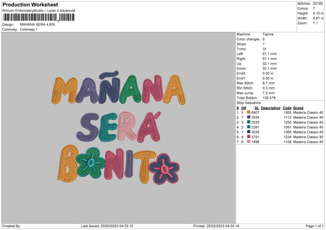Pick the green thread swatch with code 1250

point(248,122)
